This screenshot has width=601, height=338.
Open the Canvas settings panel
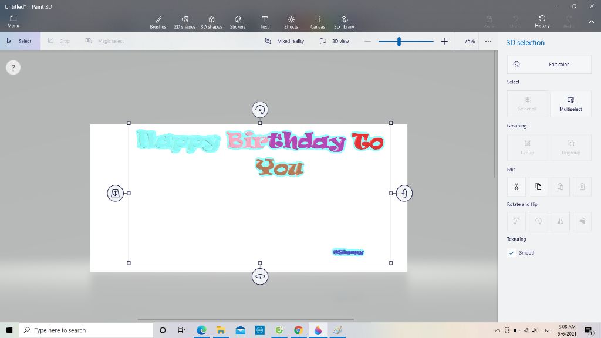[318, 22]
